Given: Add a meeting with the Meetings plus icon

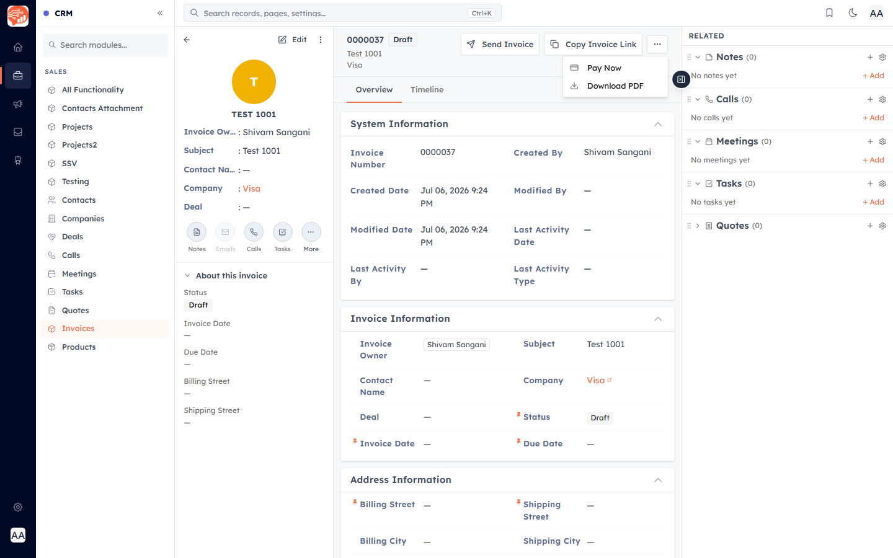Looking at the screenshot, I should point(870,141).
